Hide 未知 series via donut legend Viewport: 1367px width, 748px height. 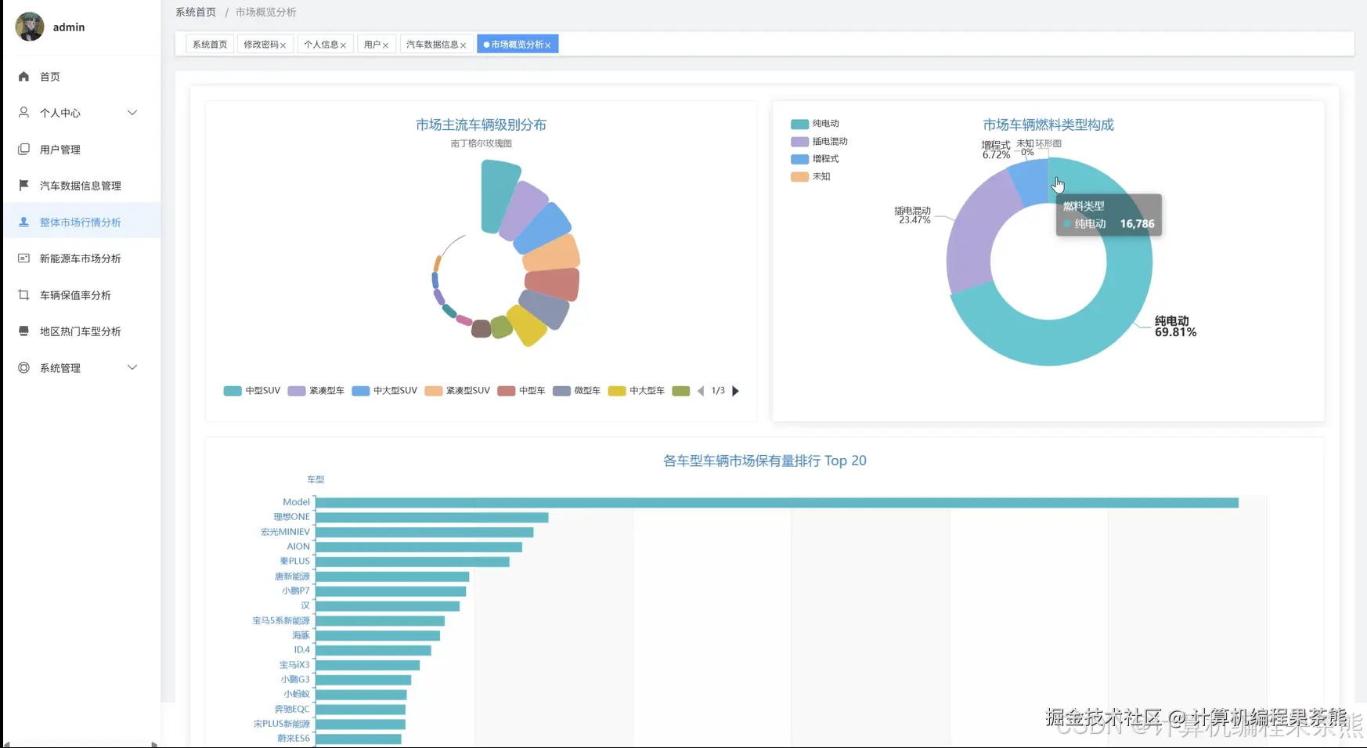click(x=810, y=177)
